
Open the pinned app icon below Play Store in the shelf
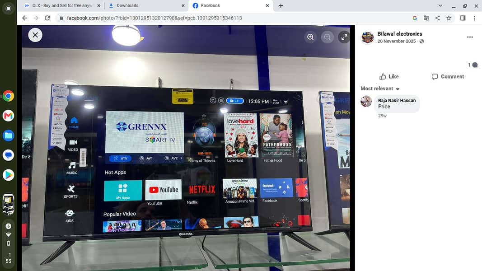(x=8, y=204)
